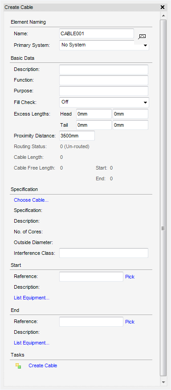Image resolution: width=171 pixels, height=390 pixels.
Task: Focus the Name field containing CABLE001
Action: [97, 33]
